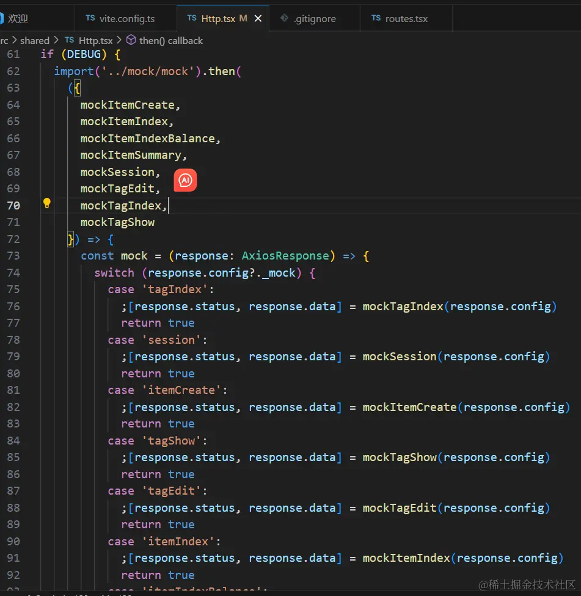
Task: Click 'mockTagIndex,' on line 70
Action: click(123, 206)
